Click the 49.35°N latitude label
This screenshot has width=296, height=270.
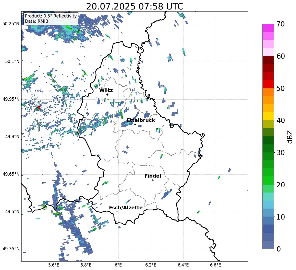pos(11,249)
